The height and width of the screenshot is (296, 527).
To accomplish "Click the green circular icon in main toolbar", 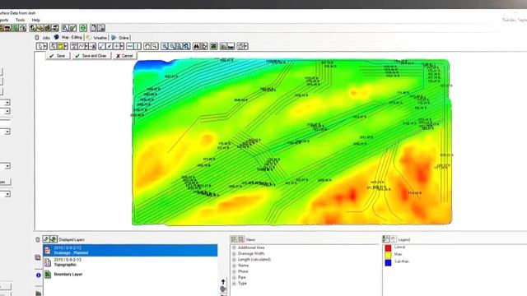I will click(83, 28).
